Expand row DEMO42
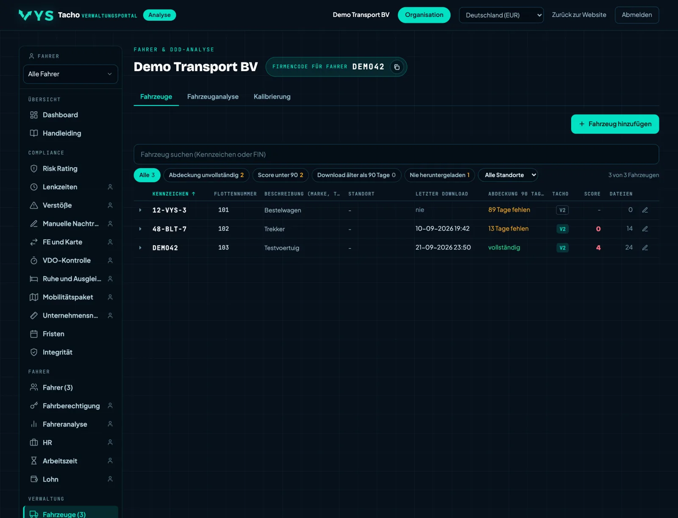 point(140,248)
